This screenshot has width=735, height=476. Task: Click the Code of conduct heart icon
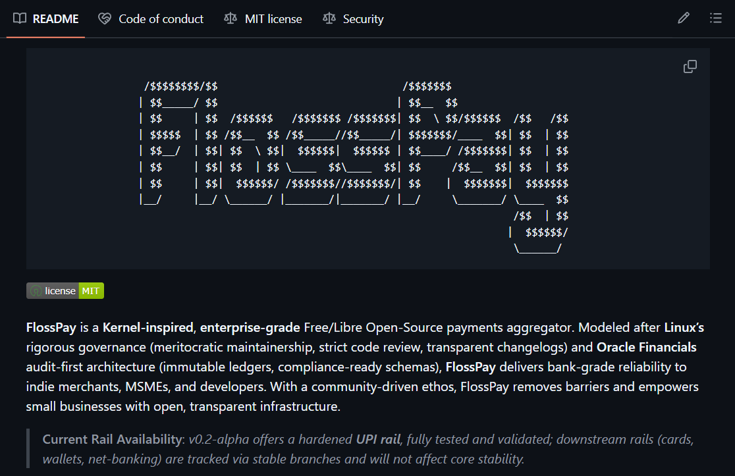click(x=105, y=18)
